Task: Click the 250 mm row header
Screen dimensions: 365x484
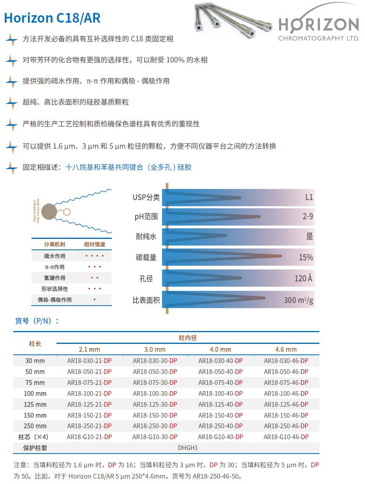Action: (x=35, y=426)
